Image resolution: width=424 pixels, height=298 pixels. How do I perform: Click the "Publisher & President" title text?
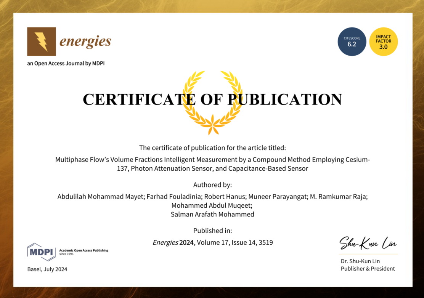[368, 269]
